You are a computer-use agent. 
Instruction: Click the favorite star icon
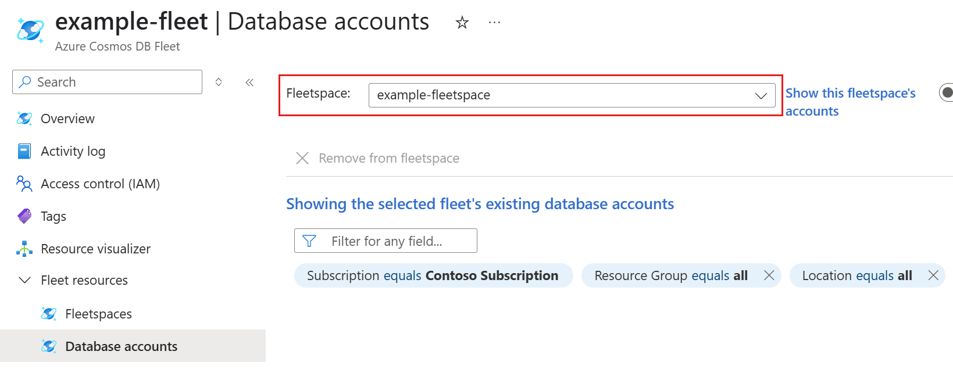[x=462, y=23]
